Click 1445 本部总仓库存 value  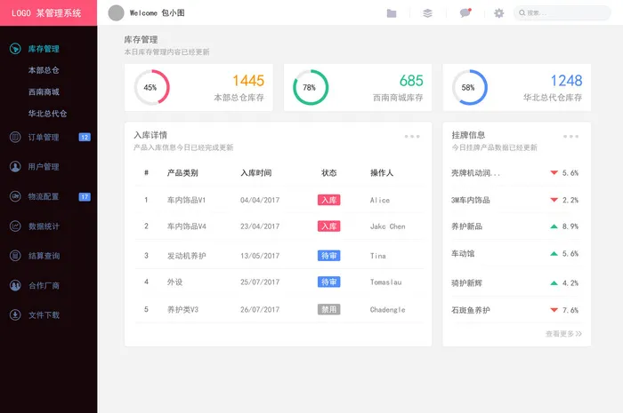(248, 81)
